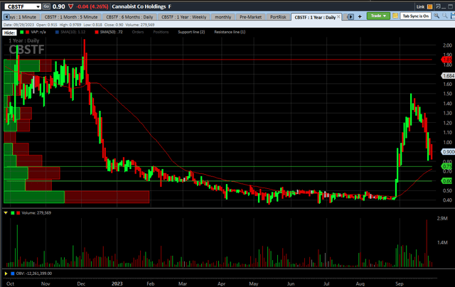Click the blue SMA(10) color box
The width and height of the screenshot is (455, 287).
pos(57,32)
